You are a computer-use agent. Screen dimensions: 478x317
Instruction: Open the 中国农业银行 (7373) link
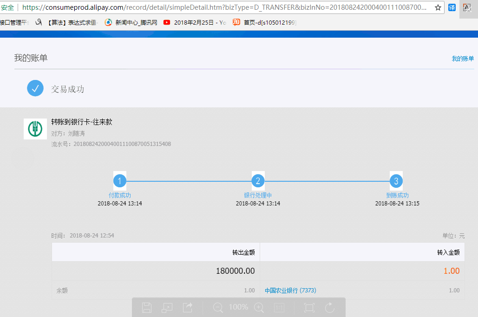[x=290, y=291]
